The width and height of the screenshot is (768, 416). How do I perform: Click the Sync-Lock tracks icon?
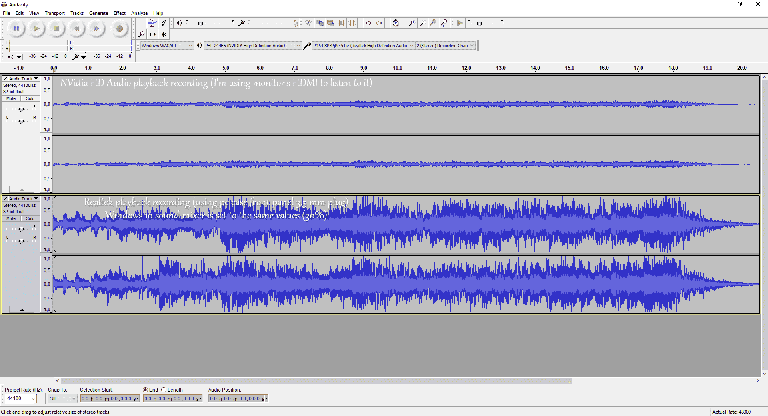coord(396,23)
